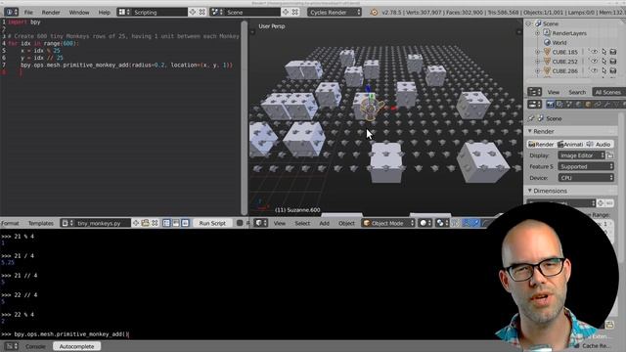Viewport: 626px width, 352px height.
Task: Click the Audio render button
Action: coord(600,144)
